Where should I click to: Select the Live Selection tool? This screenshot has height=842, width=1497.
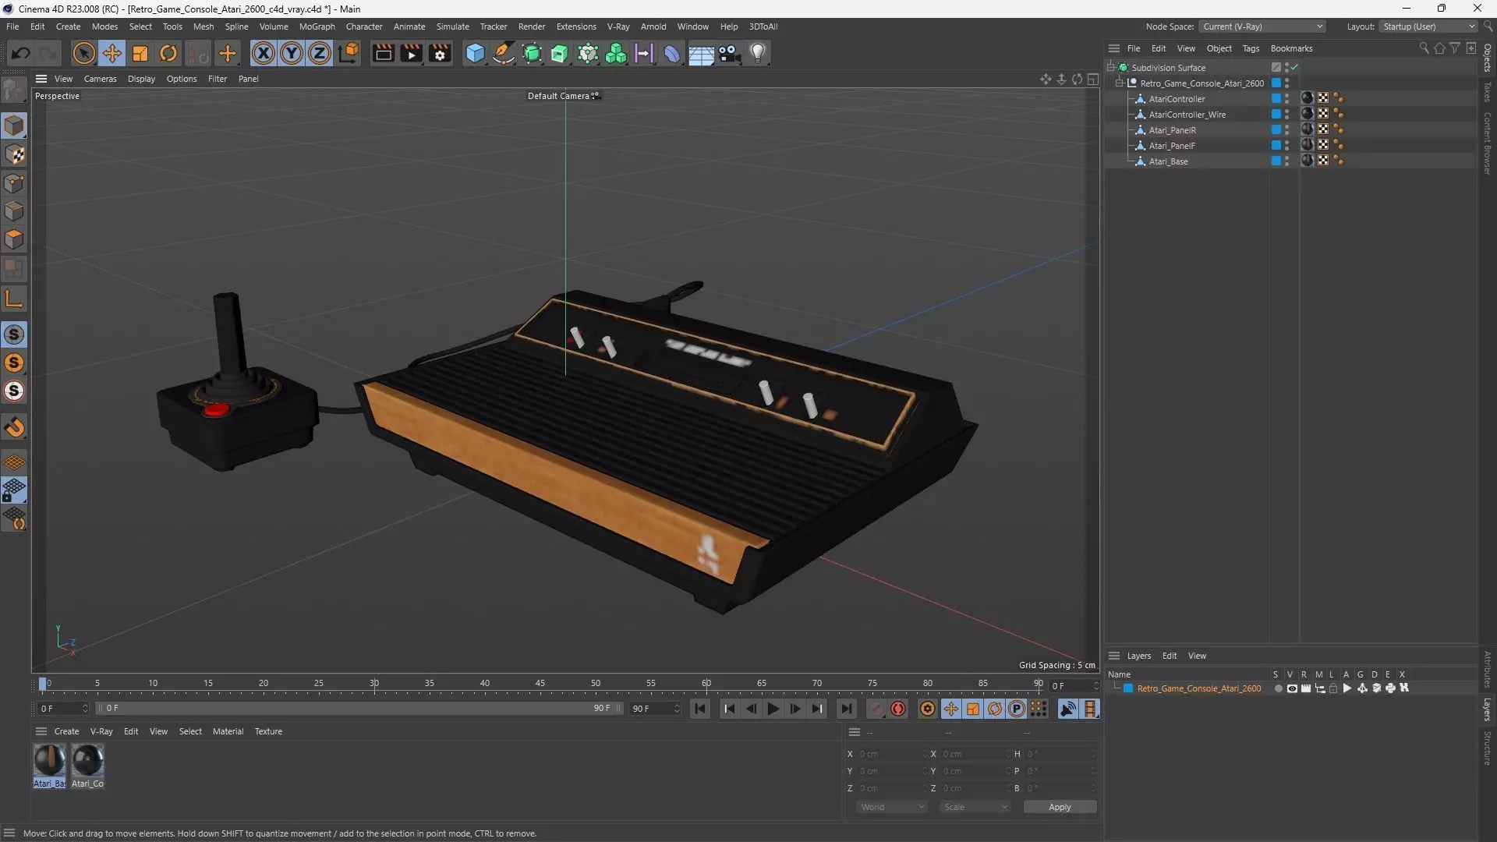coord(83,53)
